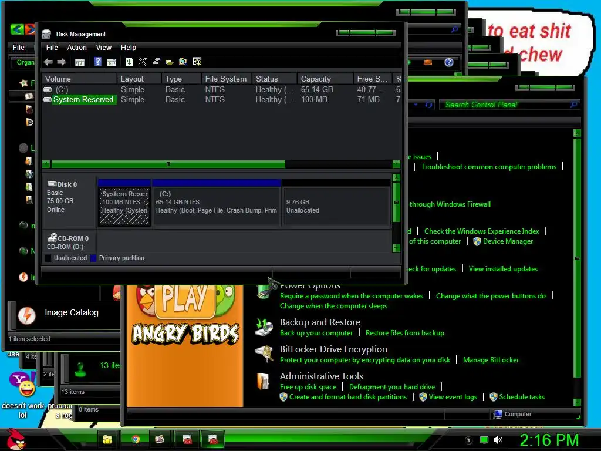
Task: Click the Back arrow in Disk Management toolbar
Action: click(x=48, y=62)
